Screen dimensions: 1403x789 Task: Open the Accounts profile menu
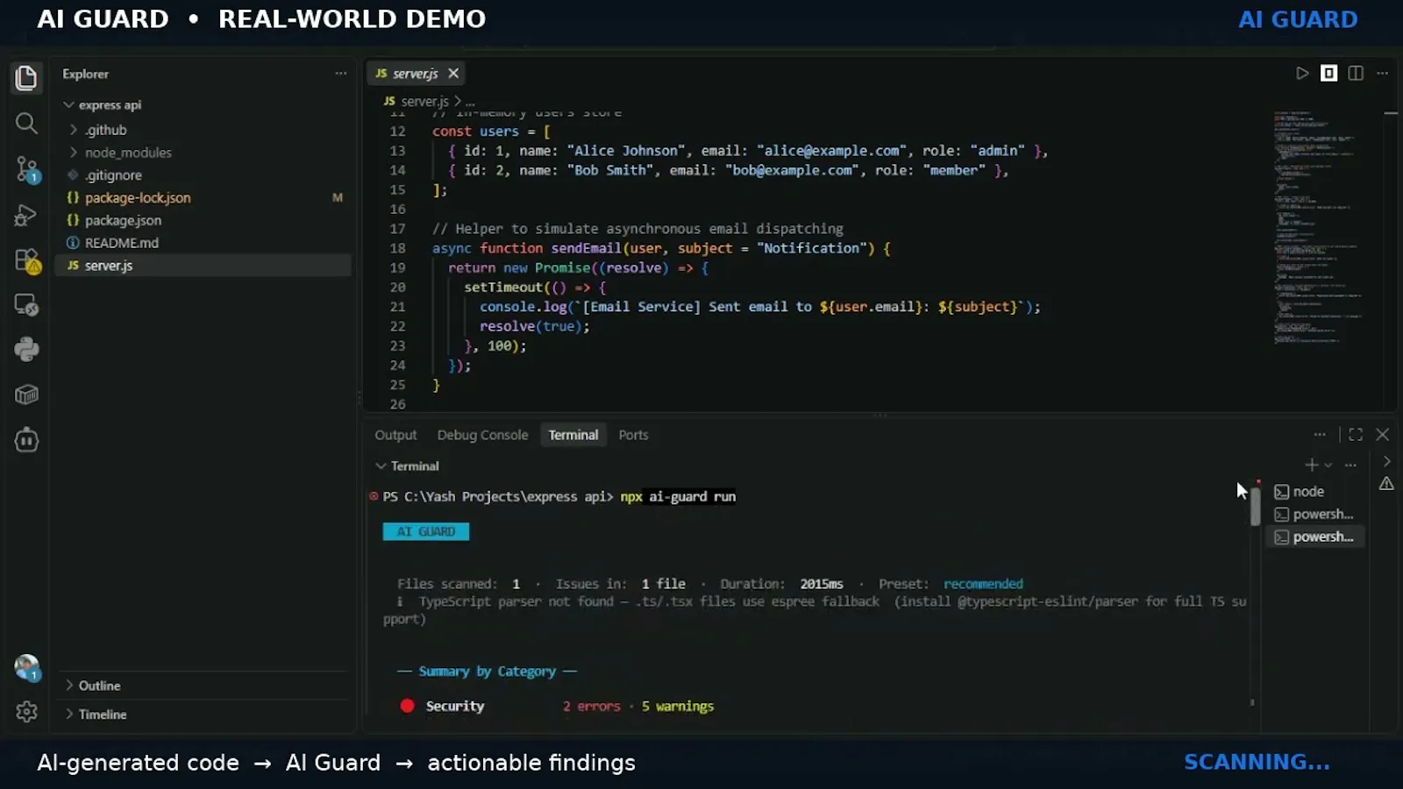26,668
